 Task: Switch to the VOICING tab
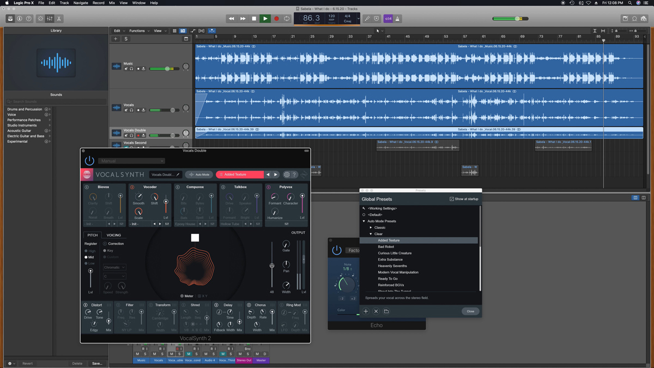(x=114, y=235)
